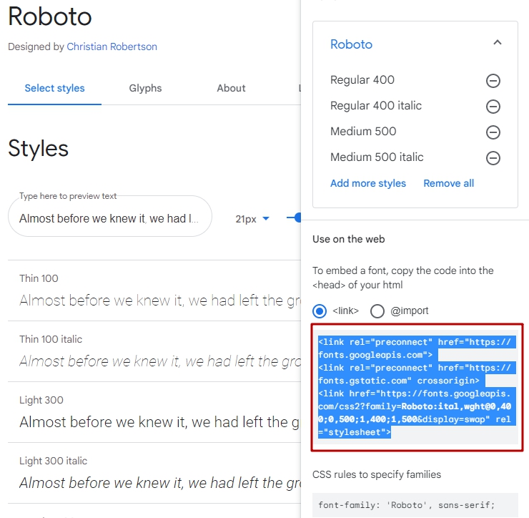529x518 pixels.
Task: Select the <link> embed option
Action: coord(320,311)
